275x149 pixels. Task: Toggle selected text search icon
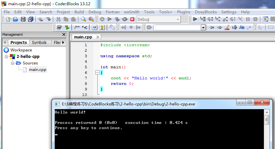(x=235, y=27)
